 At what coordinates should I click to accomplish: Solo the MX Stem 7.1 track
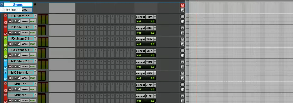(16, 67)
